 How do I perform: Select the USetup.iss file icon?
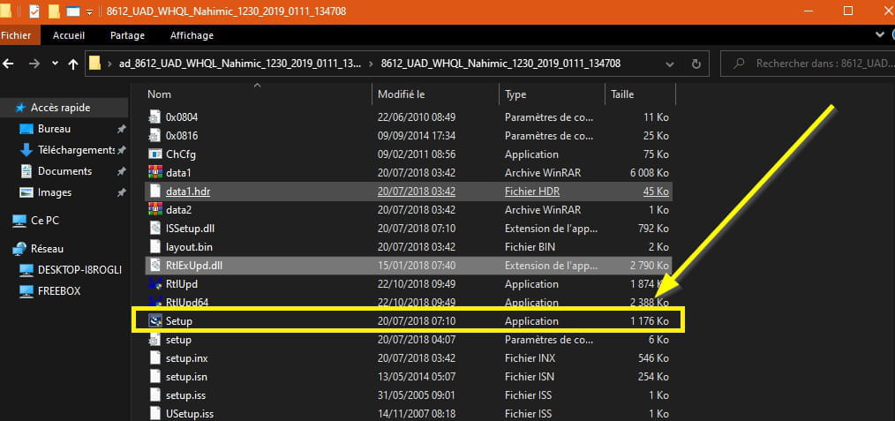(x=154, y=414)
